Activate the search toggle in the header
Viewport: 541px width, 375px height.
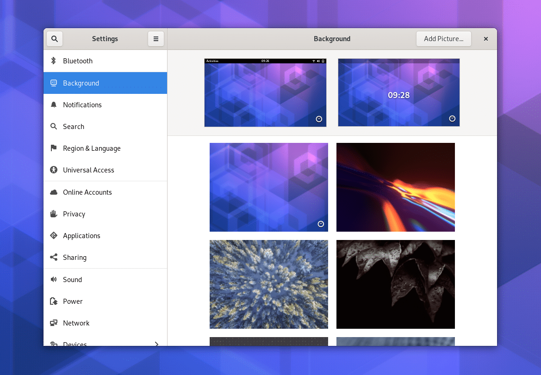point(54,39)
